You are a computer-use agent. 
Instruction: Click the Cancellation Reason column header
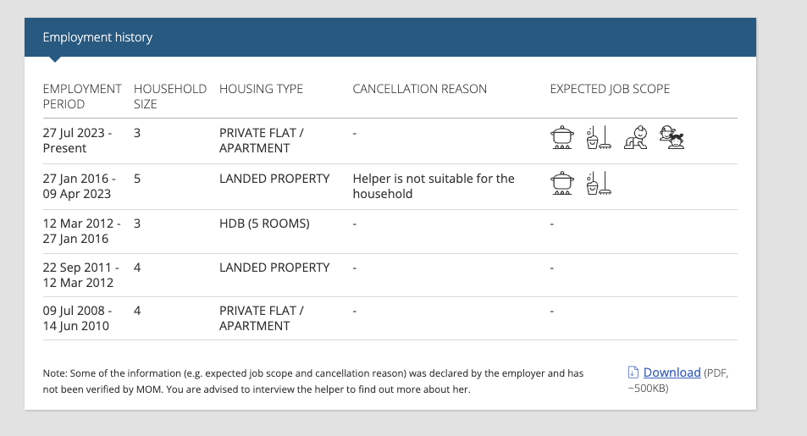[419, 89]
